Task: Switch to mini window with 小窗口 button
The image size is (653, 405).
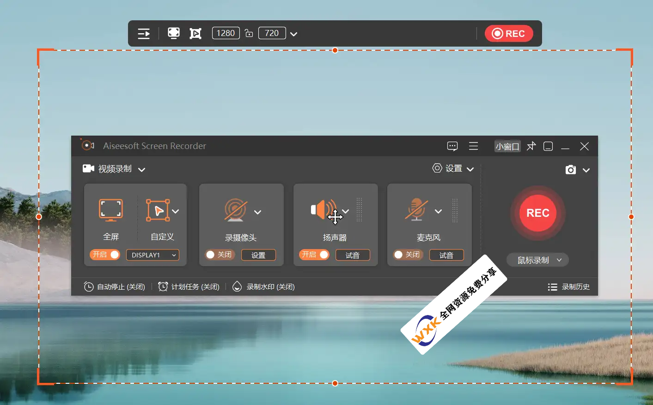Action: click(x=507, y=147)
